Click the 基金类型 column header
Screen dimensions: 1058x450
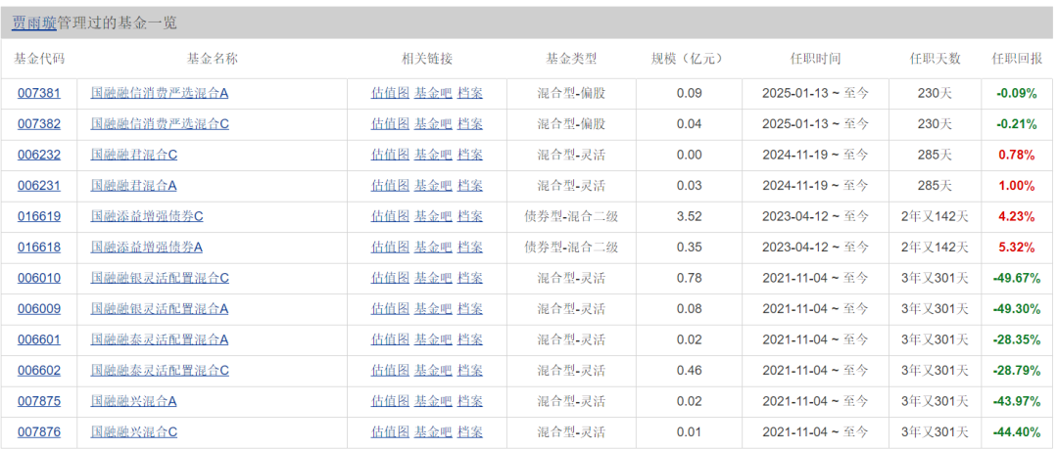coord(571,59)
